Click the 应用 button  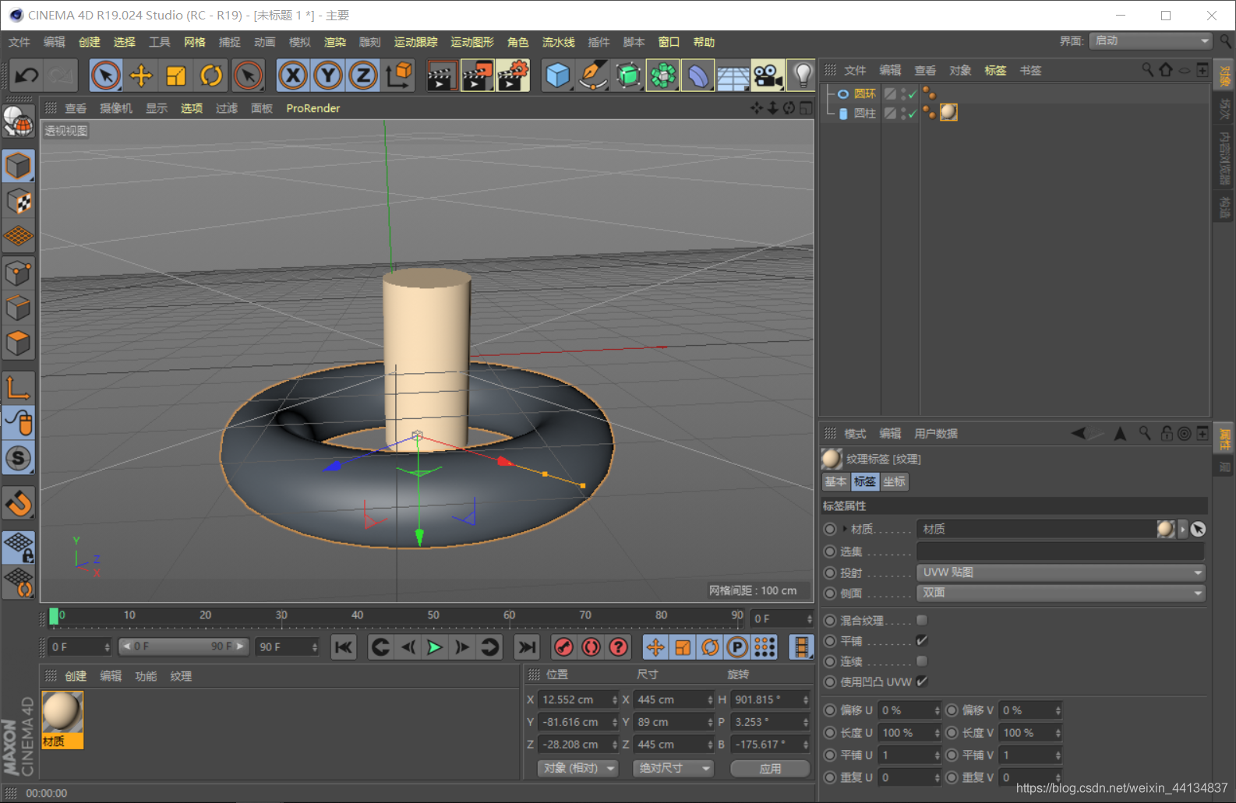[x=770, y=769]
